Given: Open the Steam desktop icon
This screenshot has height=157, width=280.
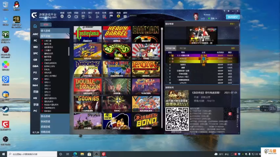Looking at the screenshot, I should coord(6,111).
